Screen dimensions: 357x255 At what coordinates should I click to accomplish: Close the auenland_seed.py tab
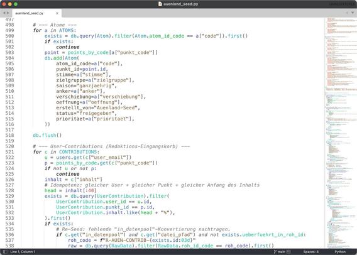point(57,13)
